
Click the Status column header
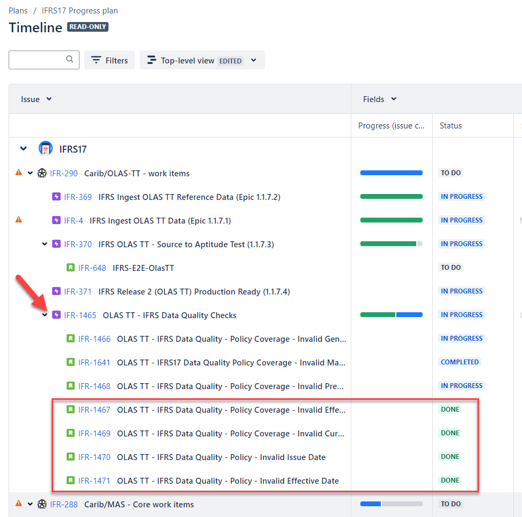[x=451, y=126]
